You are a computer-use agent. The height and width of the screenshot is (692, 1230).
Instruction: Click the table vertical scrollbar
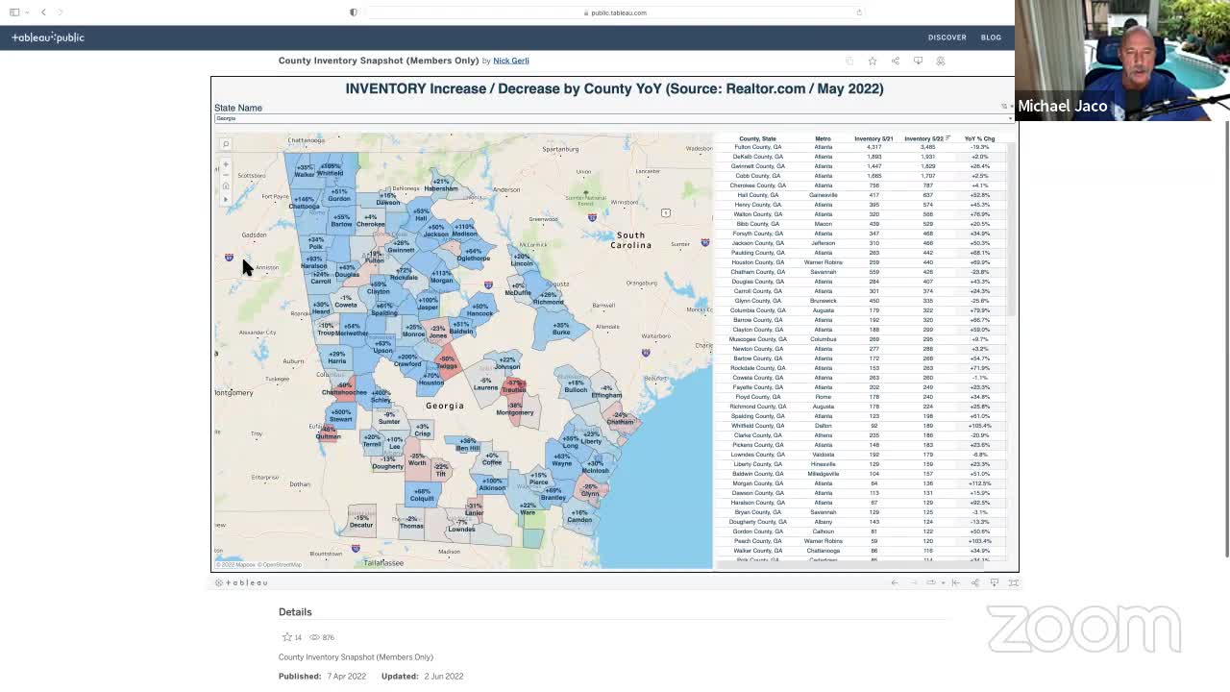1011,231
